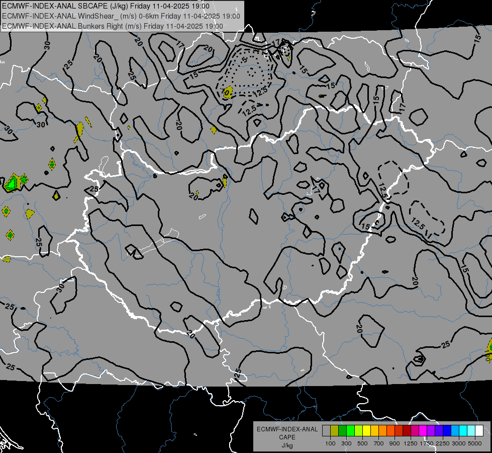Click the J/kg unit label in legend

pos(287,445)
